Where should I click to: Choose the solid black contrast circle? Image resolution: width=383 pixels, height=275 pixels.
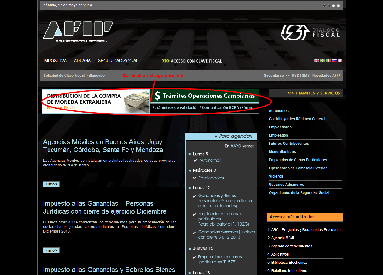(324, 5)
